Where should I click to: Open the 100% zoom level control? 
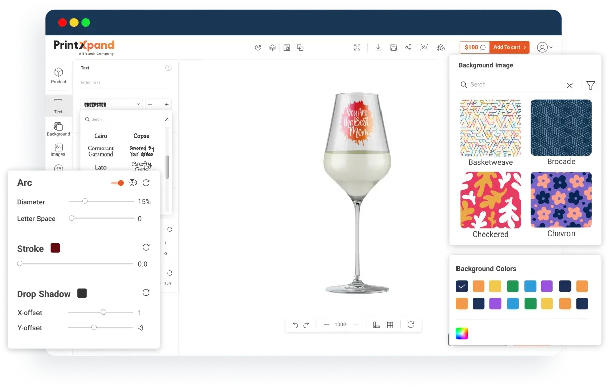coord(341,325)
